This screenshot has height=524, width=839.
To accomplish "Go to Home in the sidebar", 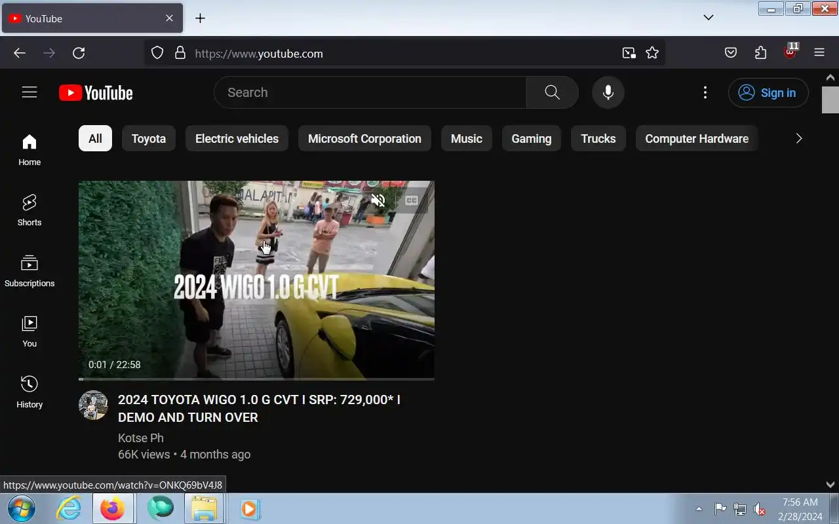I will point(29,150).
